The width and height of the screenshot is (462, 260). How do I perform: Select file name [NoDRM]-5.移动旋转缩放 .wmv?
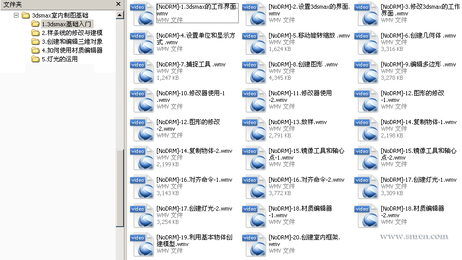(309, 36)
